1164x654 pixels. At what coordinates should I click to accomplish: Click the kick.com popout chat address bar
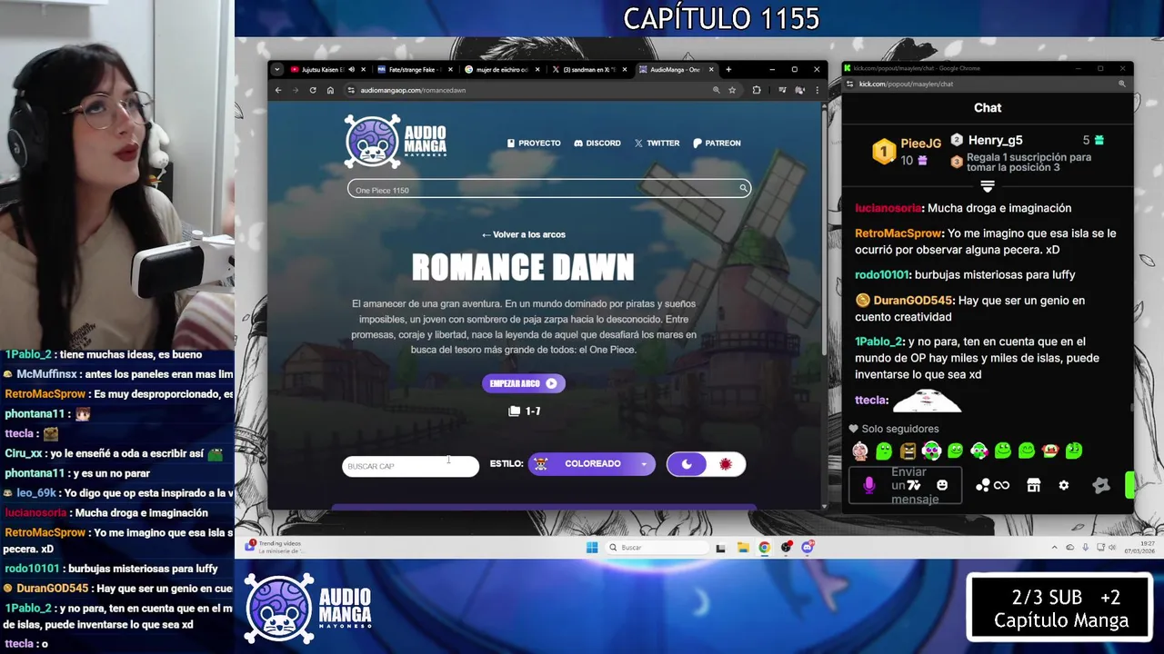pos(987,84)
